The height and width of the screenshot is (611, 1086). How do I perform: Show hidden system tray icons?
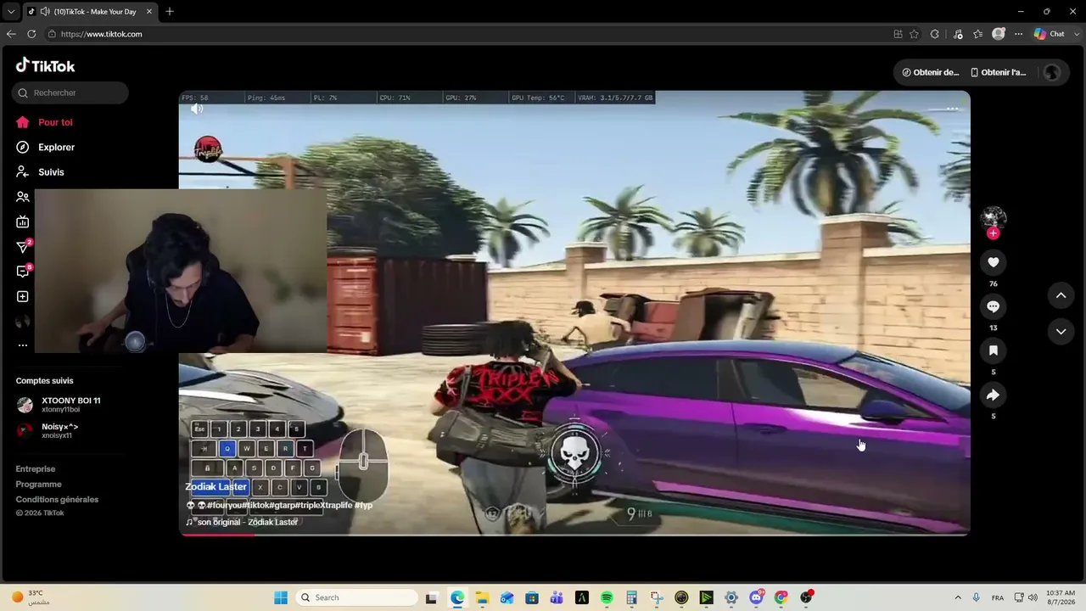tap(958, 597)
